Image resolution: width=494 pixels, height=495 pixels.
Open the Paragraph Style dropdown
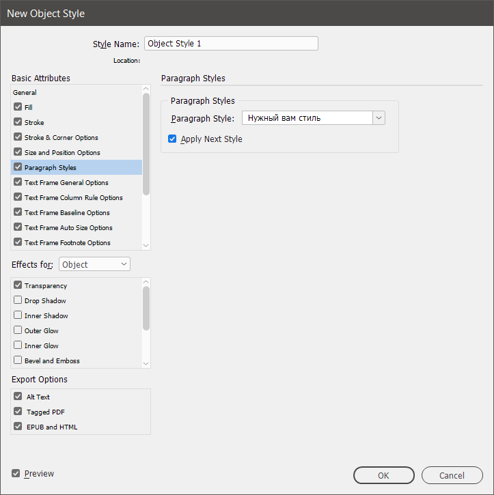coord(379,118)
